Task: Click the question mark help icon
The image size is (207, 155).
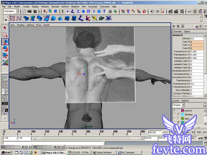Action: point(104,11)
